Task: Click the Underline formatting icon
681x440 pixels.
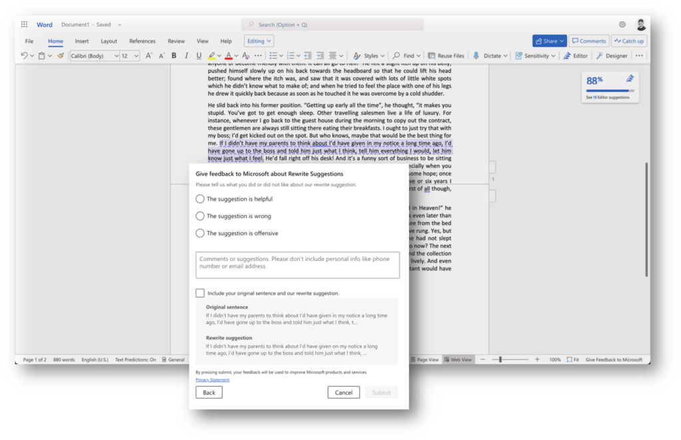Action: (198, 56)
